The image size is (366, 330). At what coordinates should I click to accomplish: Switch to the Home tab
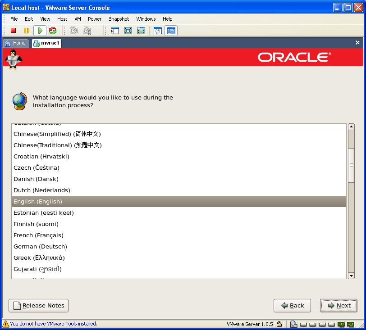[x=15, y=43]
